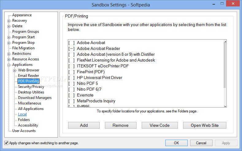This screenshot has width=242, height=151.
Task: Go to the User Accounts page
Action: 24,131
